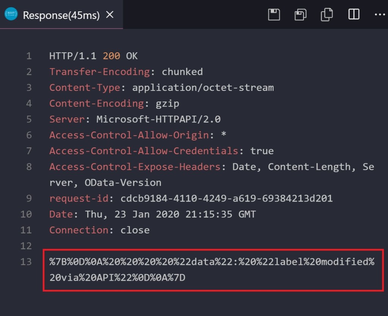388x316 pixels.
Task: Click the URL-encoded response body text
Action: pyautogui.click(x=211, y=269)
